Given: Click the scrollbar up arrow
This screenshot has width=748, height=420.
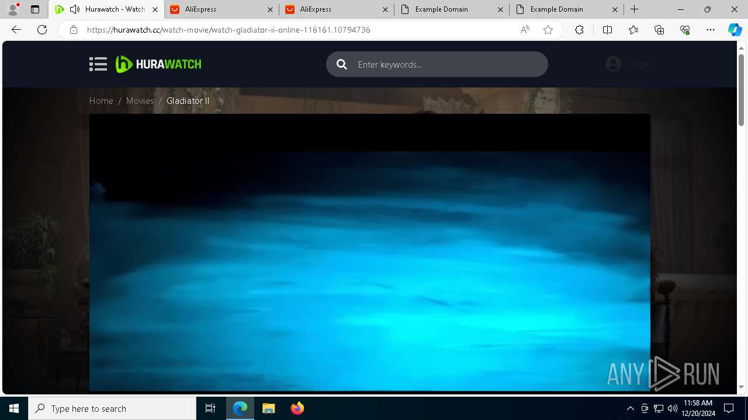Looking at the screenshot, I should (742, 47).
